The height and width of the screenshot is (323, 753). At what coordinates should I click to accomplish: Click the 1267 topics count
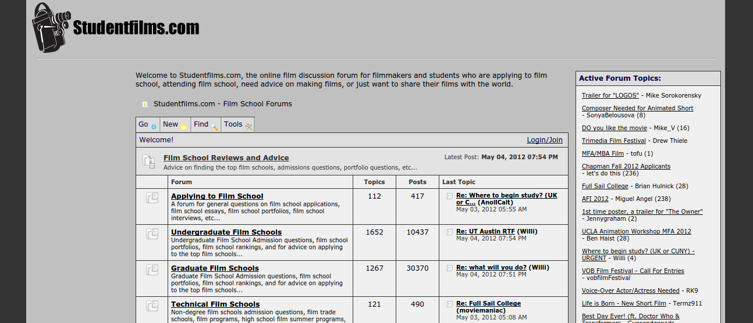[x=374, y=268]
